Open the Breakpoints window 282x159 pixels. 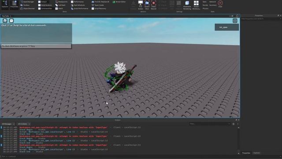click(x=61, y=2)
